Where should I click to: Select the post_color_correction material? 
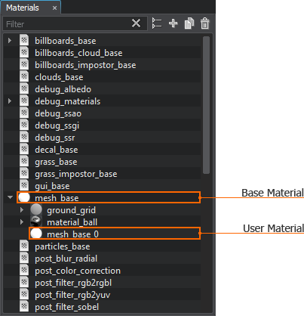pos(78,271)
